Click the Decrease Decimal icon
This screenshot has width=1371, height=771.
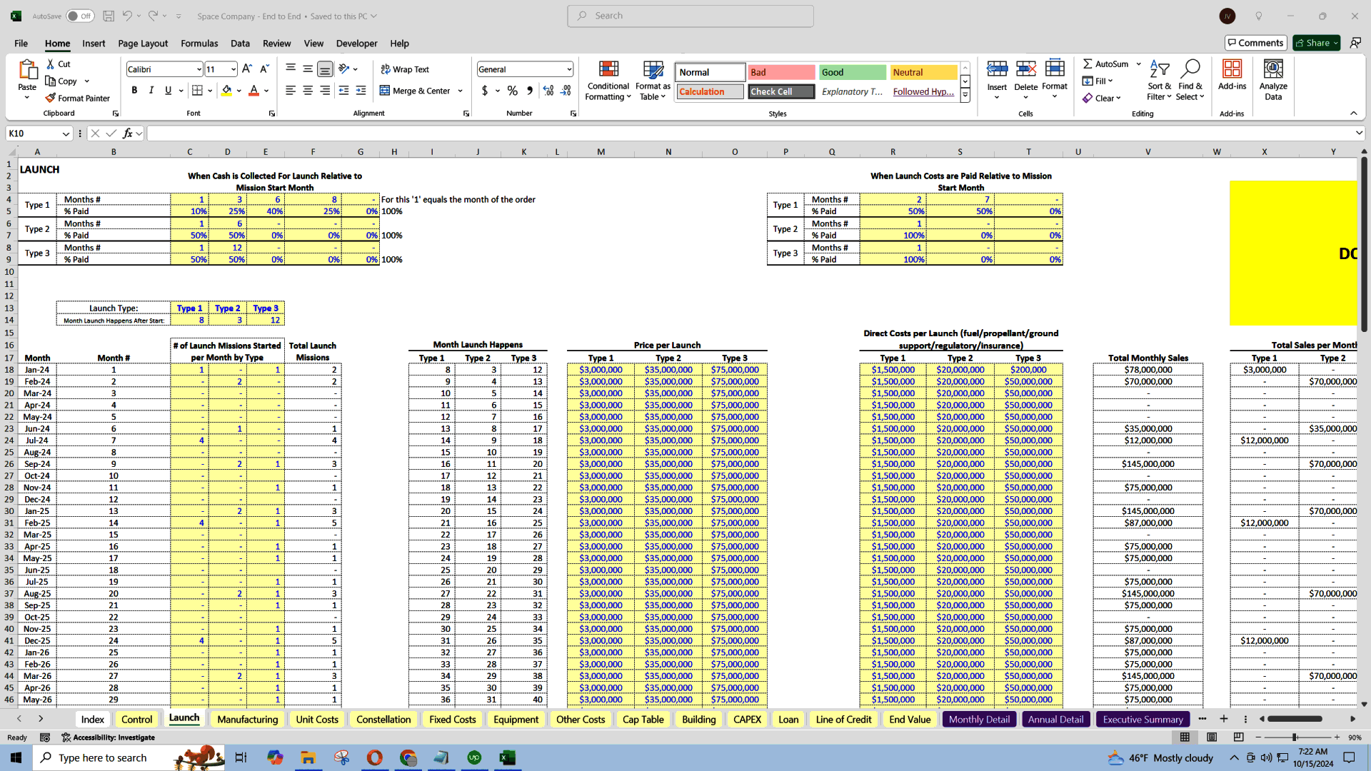pos(566,91)
